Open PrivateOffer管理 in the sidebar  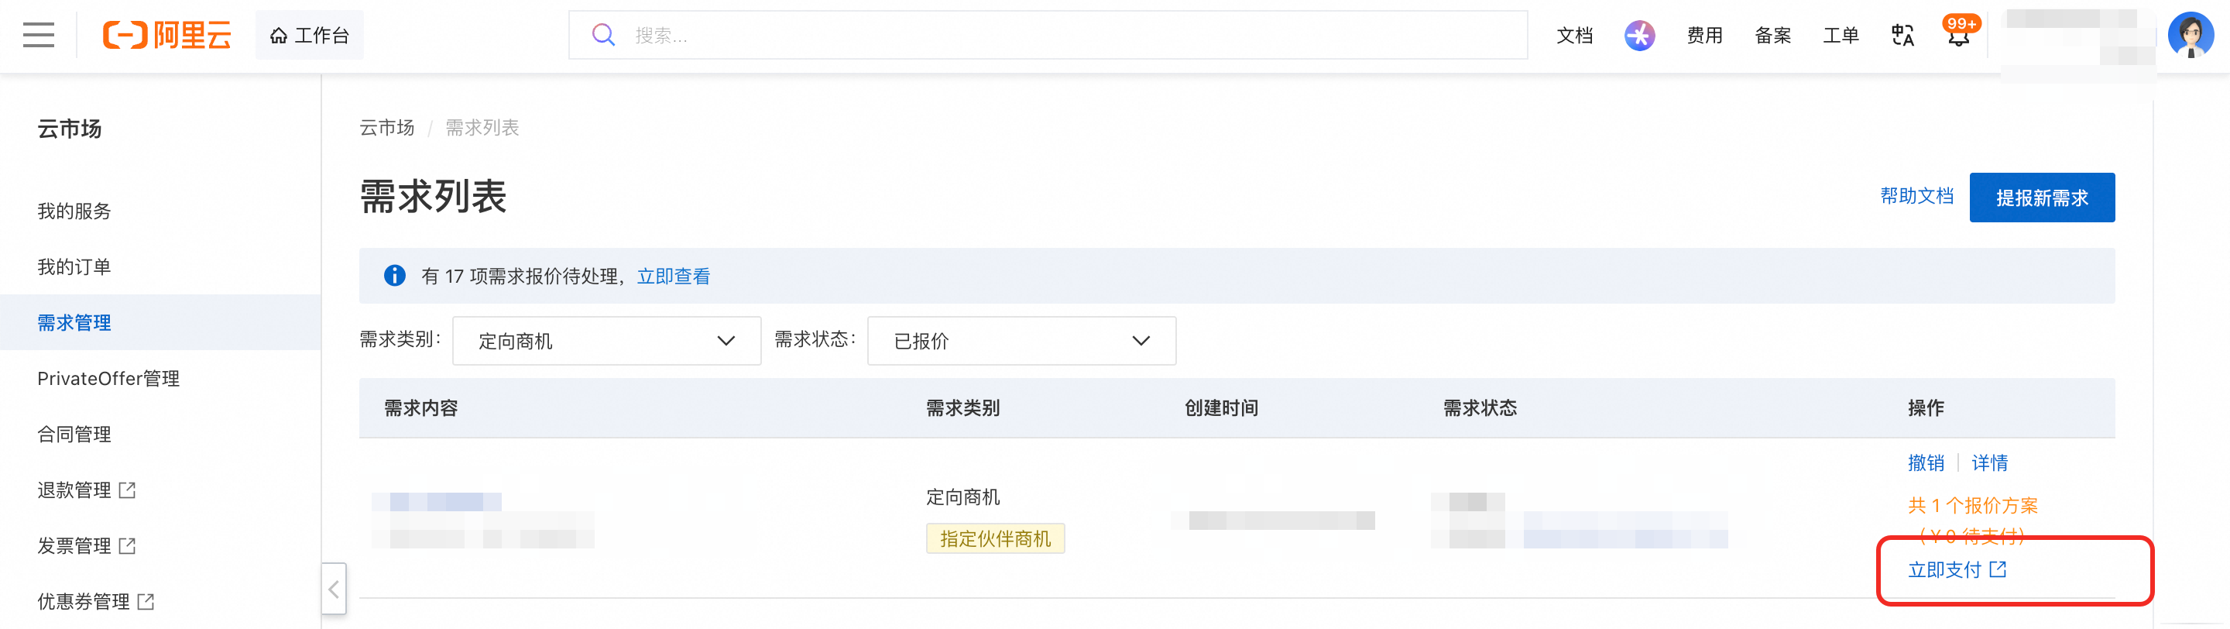(108, 379)
